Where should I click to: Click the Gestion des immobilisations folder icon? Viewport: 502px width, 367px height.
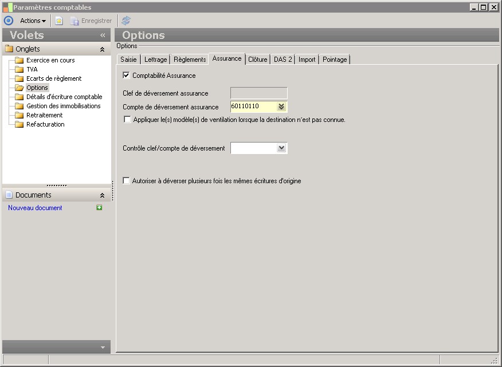19,106
